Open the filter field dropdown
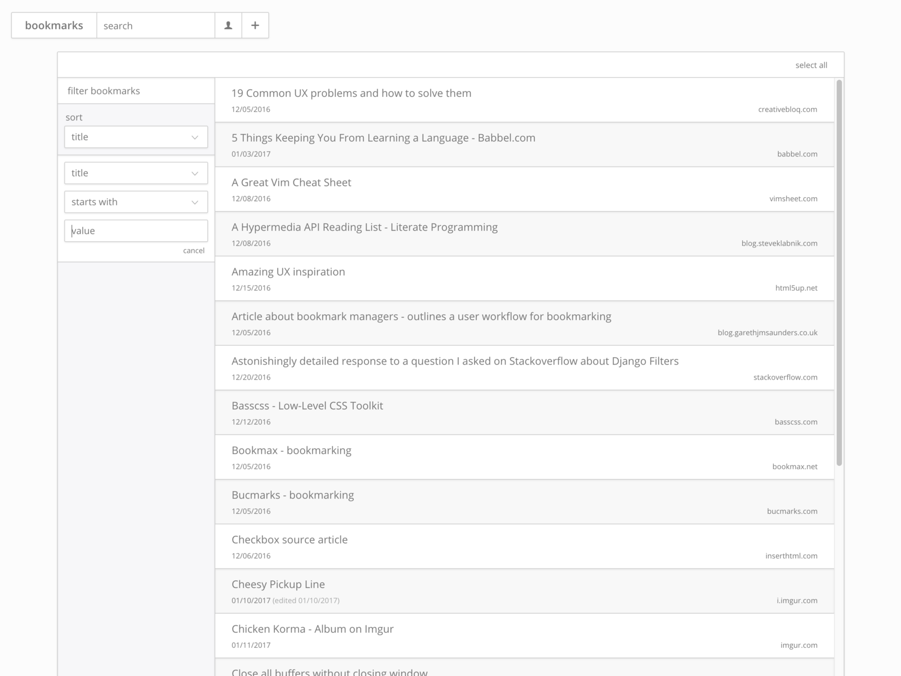This screenshot has height=676, width=901. (136, 173)
